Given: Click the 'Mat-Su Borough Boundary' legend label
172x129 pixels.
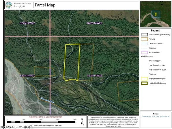Looking at the screenshot, I should (x=159, y=35).
